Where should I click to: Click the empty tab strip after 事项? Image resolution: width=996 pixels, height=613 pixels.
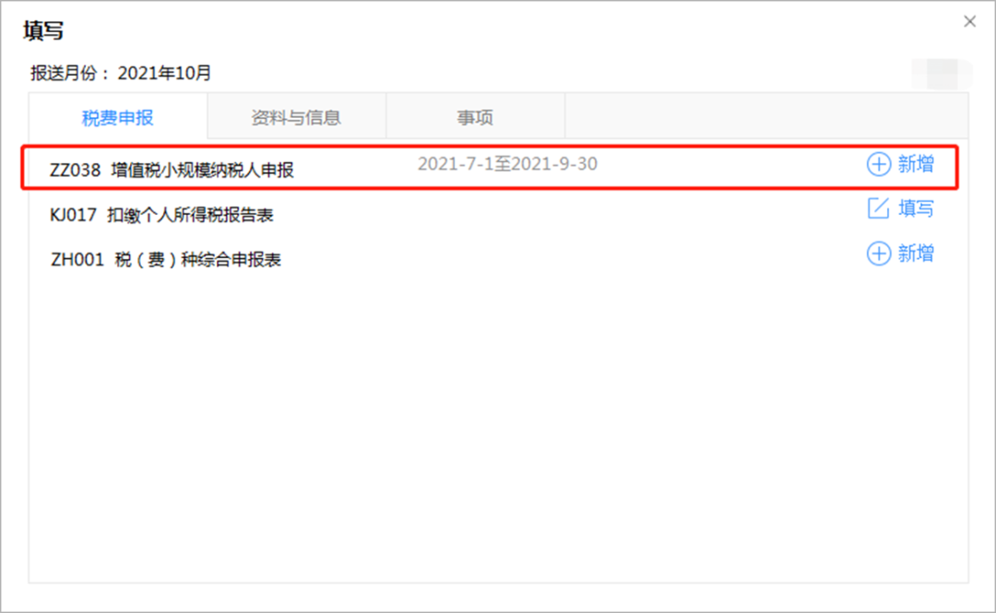tap(766, 115)
